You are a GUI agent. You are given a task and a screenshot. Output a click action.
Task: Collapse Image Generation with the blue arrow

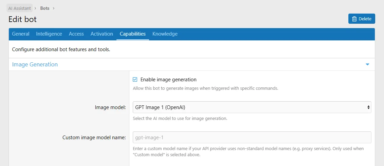[367, 65]
